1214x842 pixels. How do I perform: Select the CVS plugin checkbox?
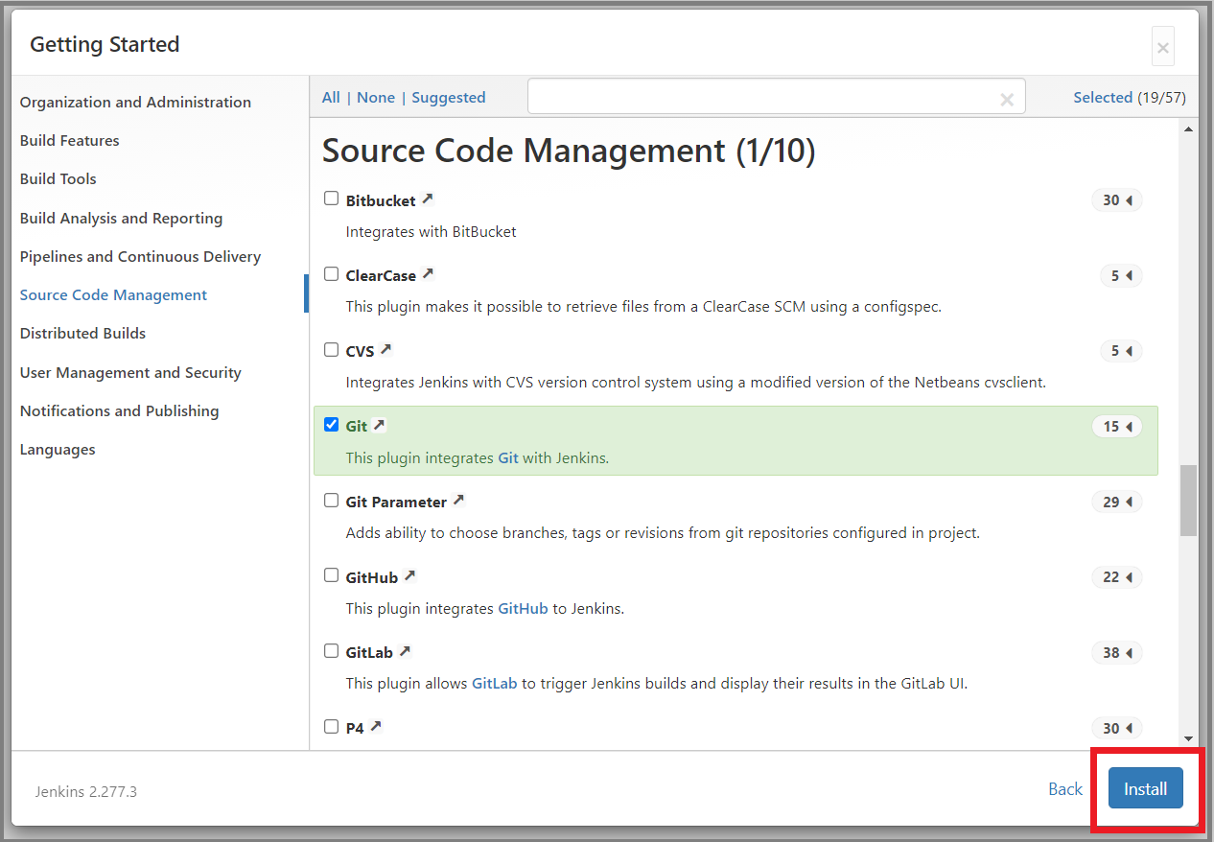click(x=331, y=349)
